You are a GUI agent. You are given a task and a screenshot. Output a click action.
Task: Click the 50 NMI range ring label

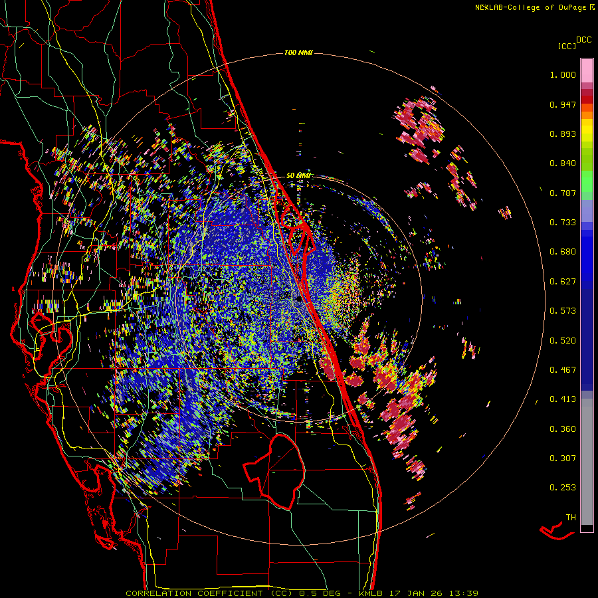pos(298,175)
